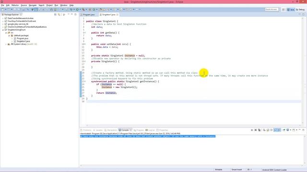The image size is (307, 172).
Task: Open the Window menu
Action: pyautogui.click(x=64, y=5)
